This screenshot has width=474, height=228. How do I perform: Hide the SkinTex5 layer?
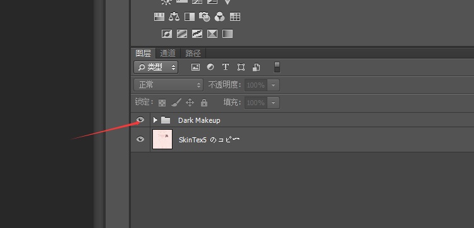(x=140, y=139)
